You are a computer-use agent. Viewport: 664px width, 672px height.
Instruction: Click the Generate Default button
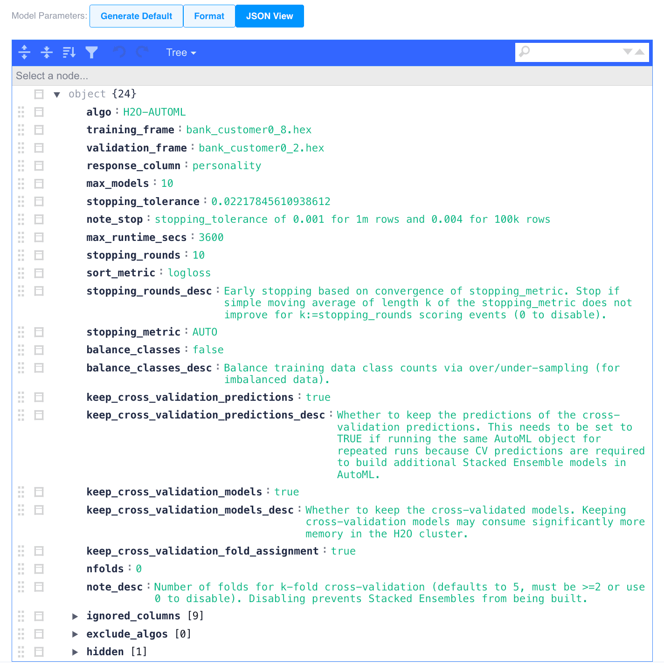coord(136,16)
